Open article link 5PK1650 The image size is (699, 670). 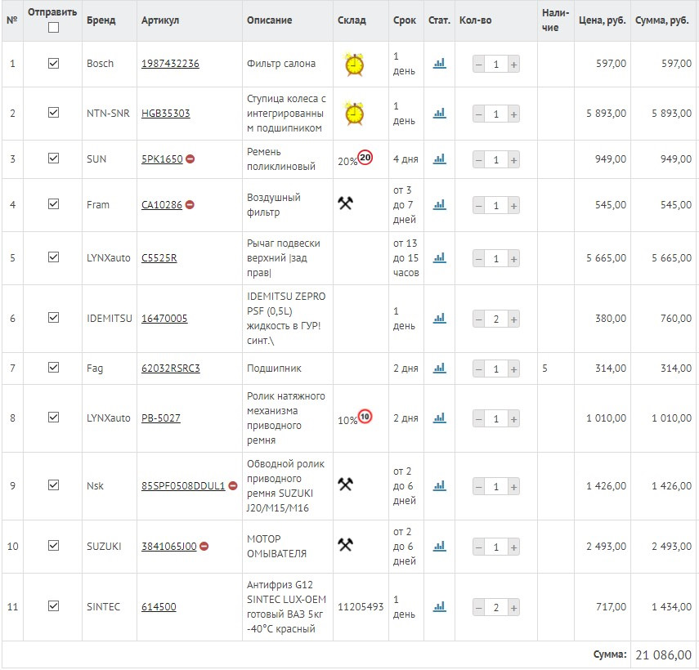click(x=162, y=159)
